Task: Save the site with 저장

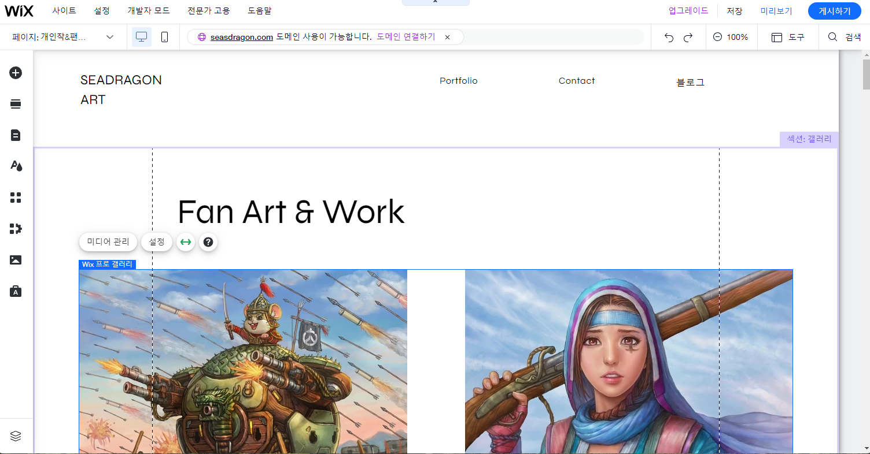Action: (735, 10)
